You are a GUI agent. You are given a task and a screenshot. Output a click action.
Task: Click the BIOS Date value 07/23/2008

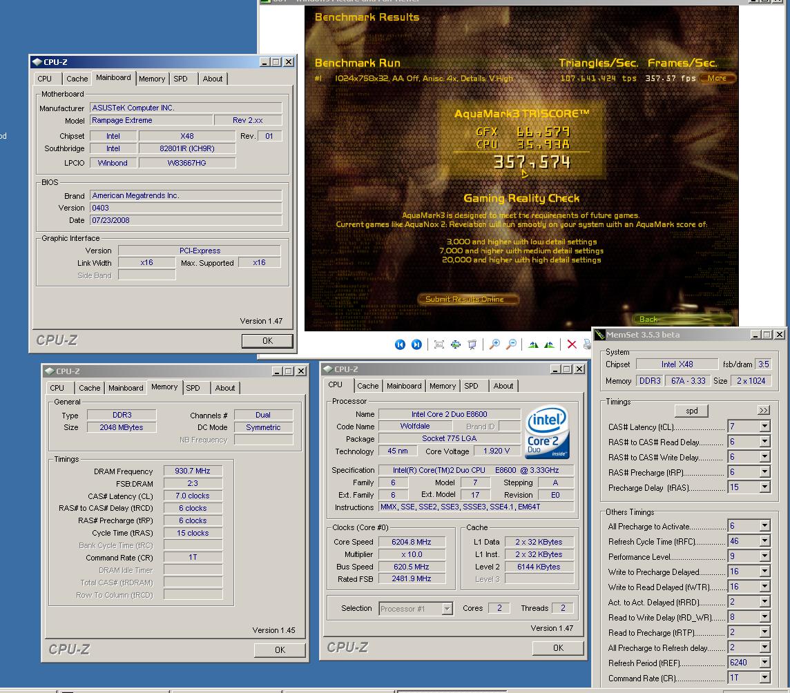(x=186, y=220)
